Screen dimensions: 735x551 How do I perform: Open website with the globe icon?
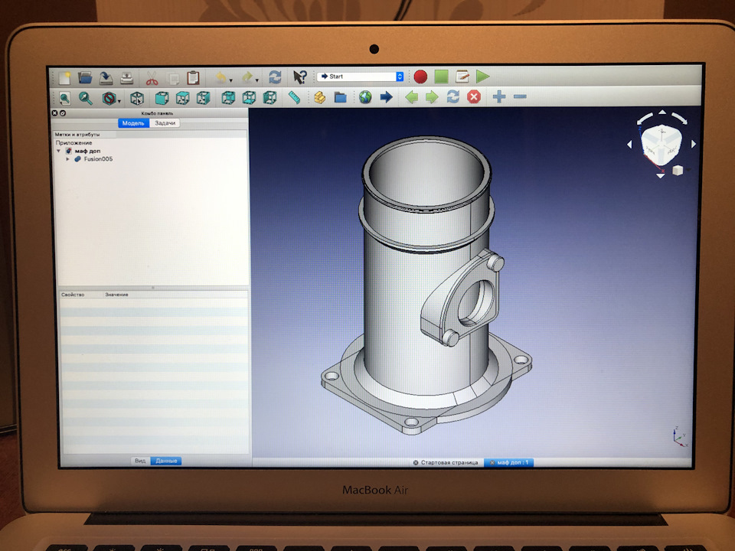365,97
